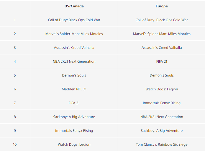Select Immortals Fenyx Rising in US/Canada column
The image size is (205, 151).
tap(74, 131)
